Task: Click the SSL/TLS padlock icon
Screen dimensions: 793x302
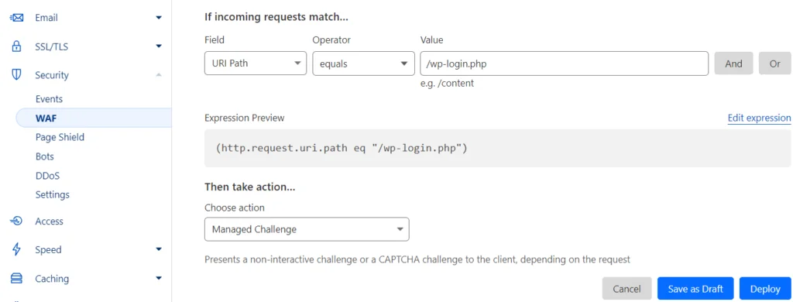Action: (x=17, y=46)
